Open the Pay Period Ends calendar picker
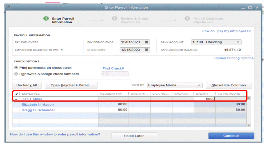Image resolution: width=266 pixels, height=149 pixels. coord(146,42)
